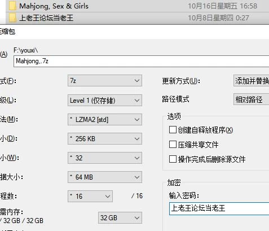Open path mode dropdown 相对路径

[252, 99]
